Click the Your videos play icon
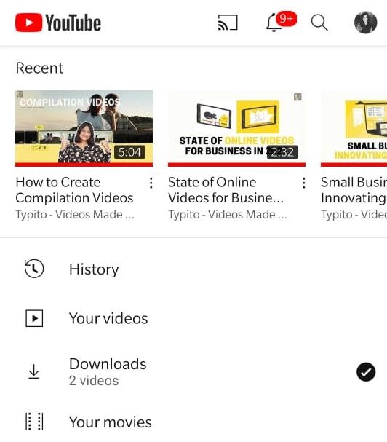Screen dimensions: 387x442 [x=34, y=318]
